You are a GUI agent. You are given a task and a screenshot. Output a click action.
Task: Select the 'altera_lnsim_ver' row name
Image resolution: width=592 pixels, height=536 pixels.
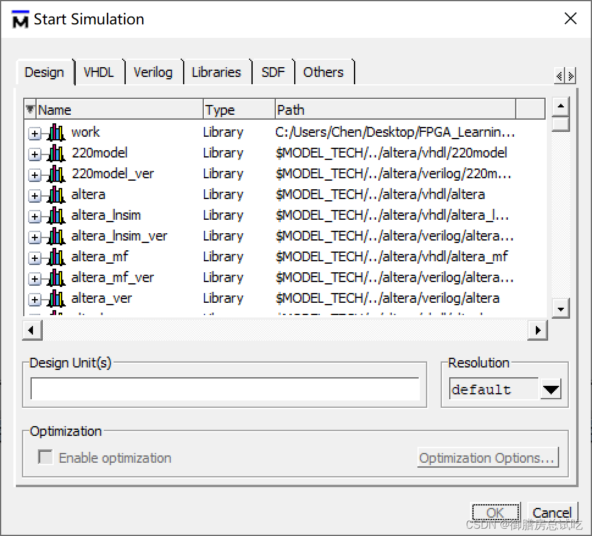[x=119, y=236]
